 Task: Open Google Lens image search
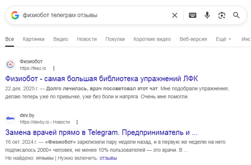tap(222, 15)
